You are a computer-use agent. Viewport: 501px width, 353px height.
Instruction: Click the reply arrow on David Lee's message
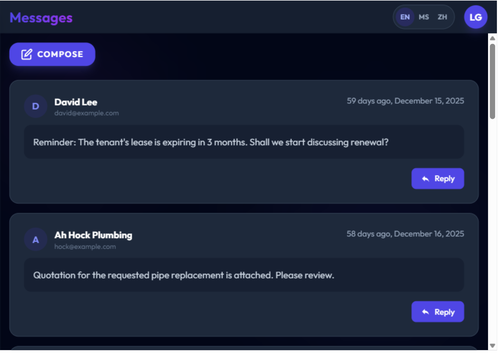[x=425, y=178]
